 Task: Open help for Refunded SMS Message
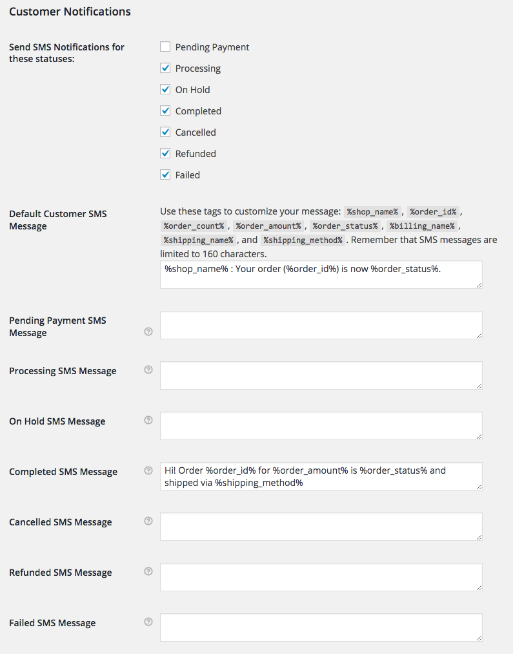click(x=148, y=571)
